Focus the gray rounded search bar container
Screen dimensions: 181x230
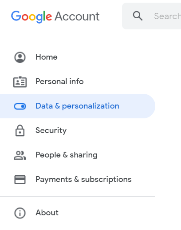click(152, 16)
